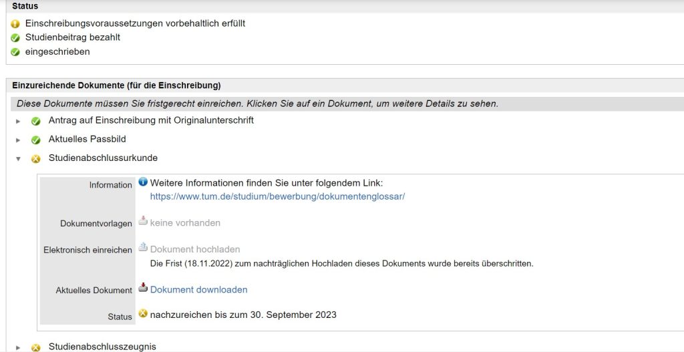The height and width of the screenshot is (352, 684).
Task: Expand the Studienabschlusszeugnis row arrow
Action: click(x=19, y=347)
